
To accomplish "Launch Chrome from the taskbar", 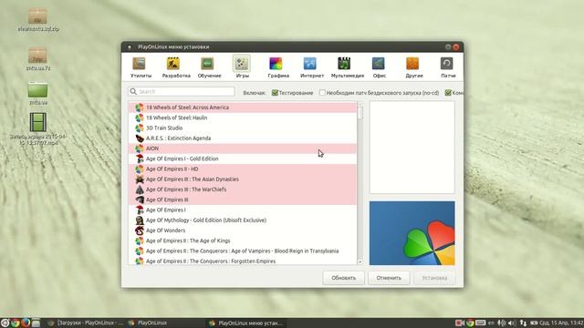I will coord(16,323).
